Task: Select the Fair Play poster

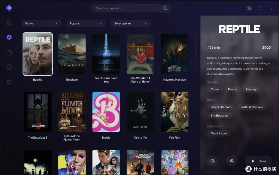Action: point(175,112)
